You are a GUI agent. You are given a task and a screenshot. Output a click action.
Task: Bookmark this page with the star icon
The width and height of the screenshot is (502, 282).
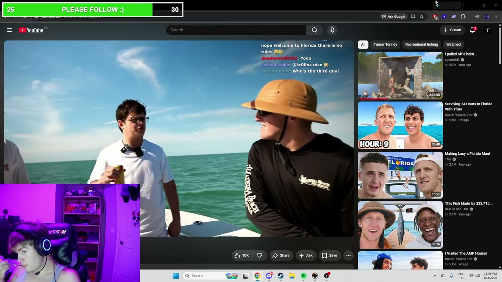pyautogui.click(x=422, y=16)
